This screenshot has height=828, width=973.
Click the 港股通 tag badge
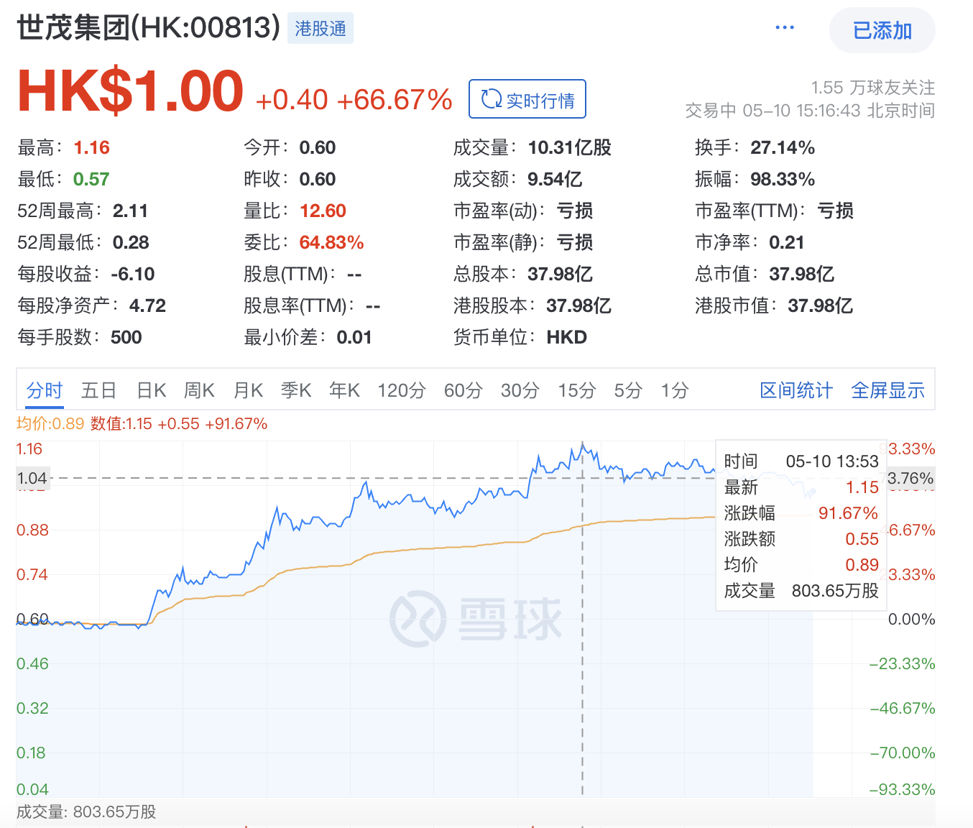(x=321, y=29)
